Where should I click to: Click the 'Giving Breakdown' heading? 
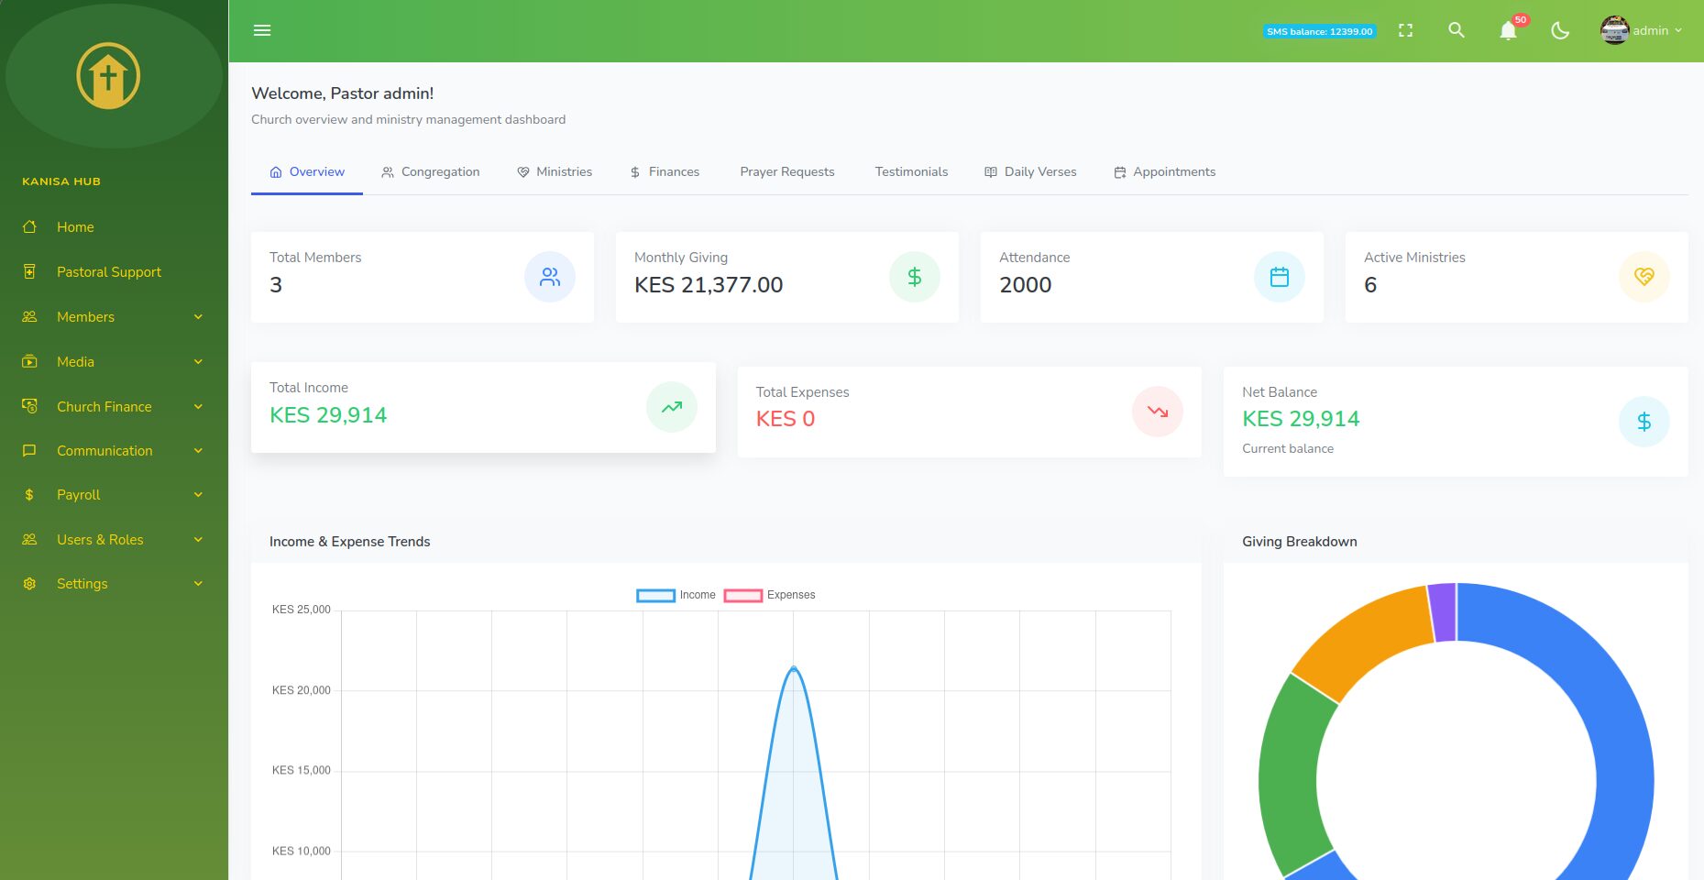pyautogui.click(x=1300, y=542)
